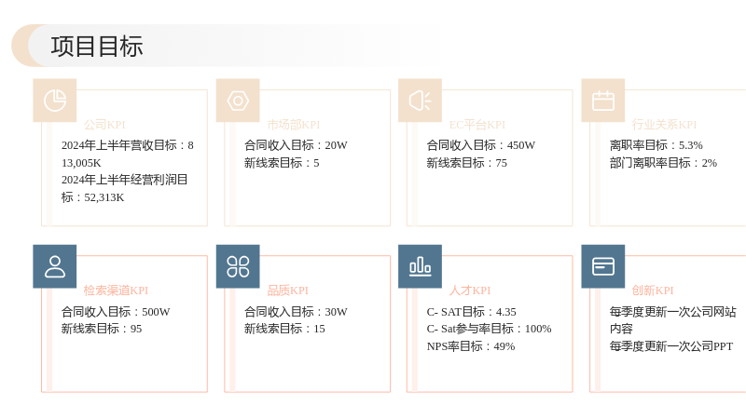Select the 品质KPI heading text
This screenshot has width=746, height=419.
click(x=288, y=291)
